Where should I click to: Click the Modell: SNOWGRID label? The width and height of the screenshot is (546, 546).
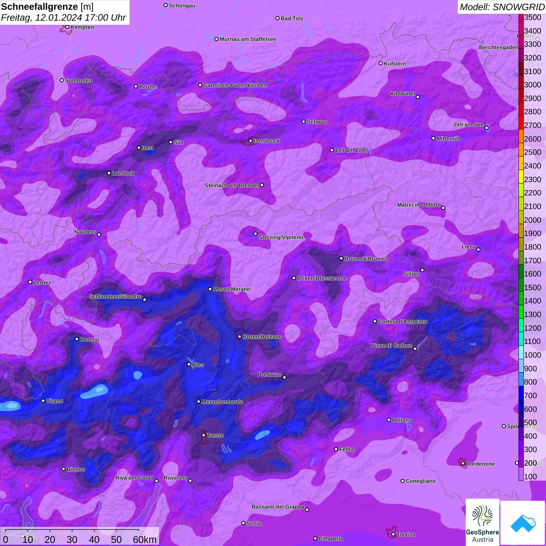pyautogui.click(x=502, y=7)
